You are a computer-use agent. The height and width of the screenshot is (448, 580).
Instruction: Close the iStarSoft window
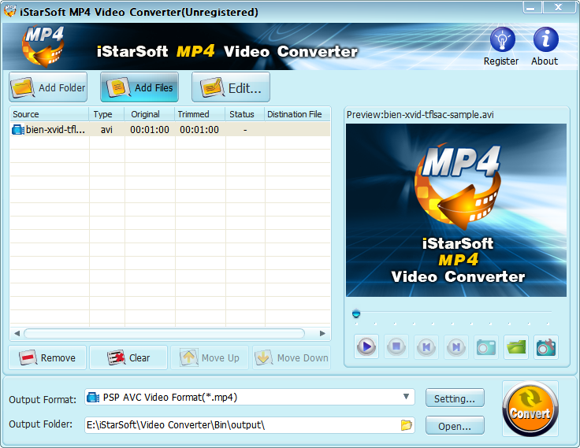558,7
